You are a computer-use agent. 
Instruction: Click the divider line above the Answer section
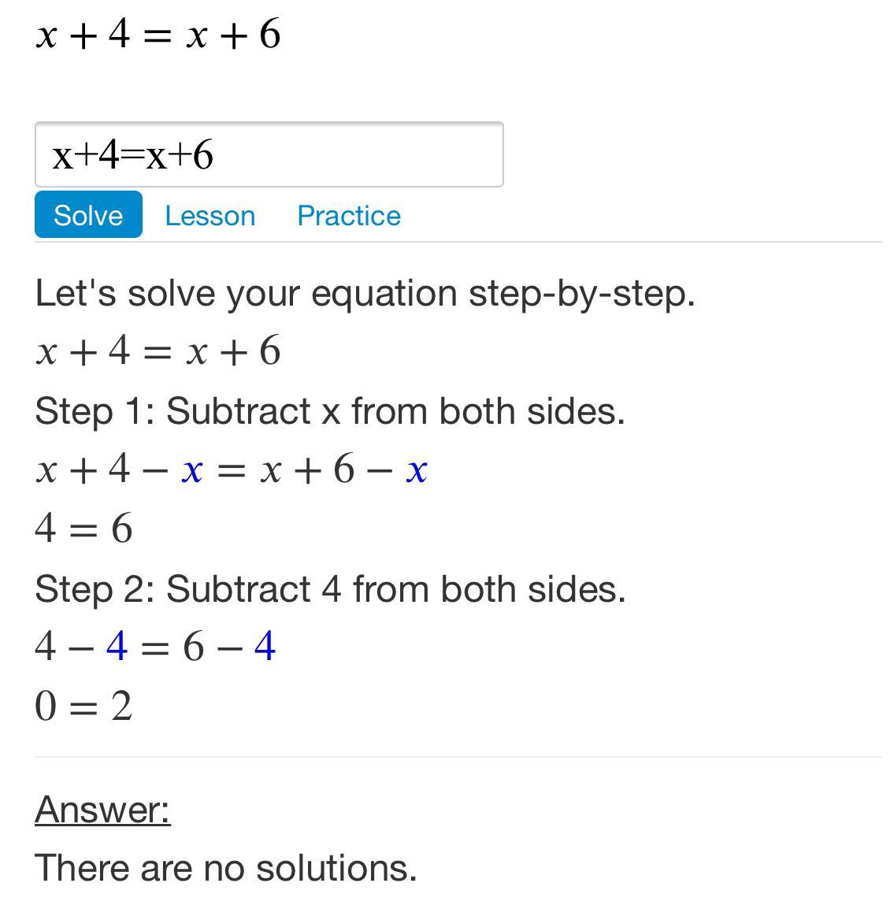(x=457, y=757)
